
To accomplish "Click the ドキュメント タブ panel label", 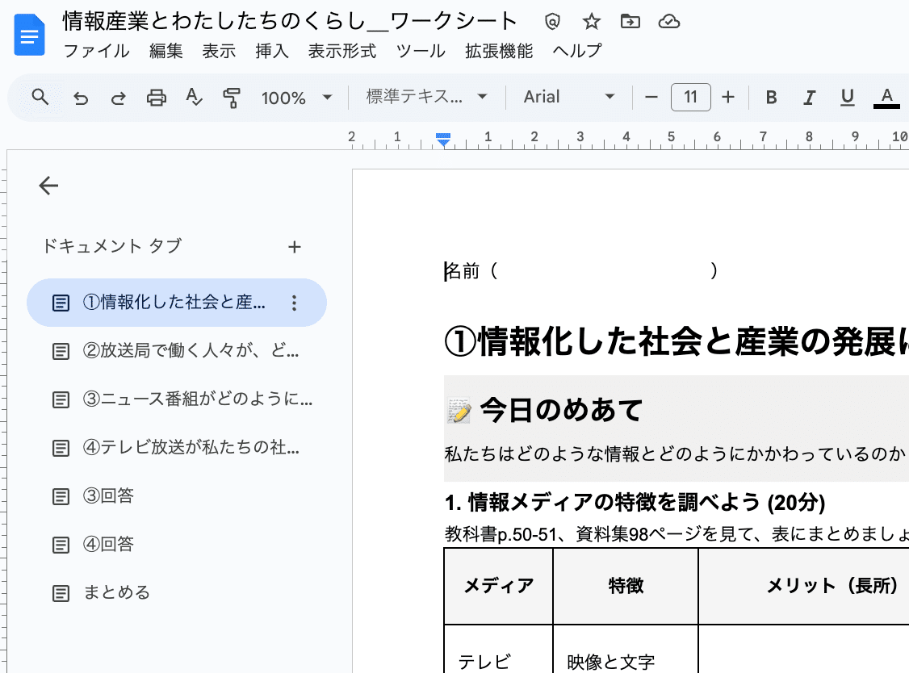I will [x=112, y=246].
